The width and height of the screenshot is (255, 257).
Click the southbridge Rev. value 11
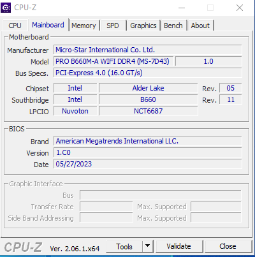point(231,99)
